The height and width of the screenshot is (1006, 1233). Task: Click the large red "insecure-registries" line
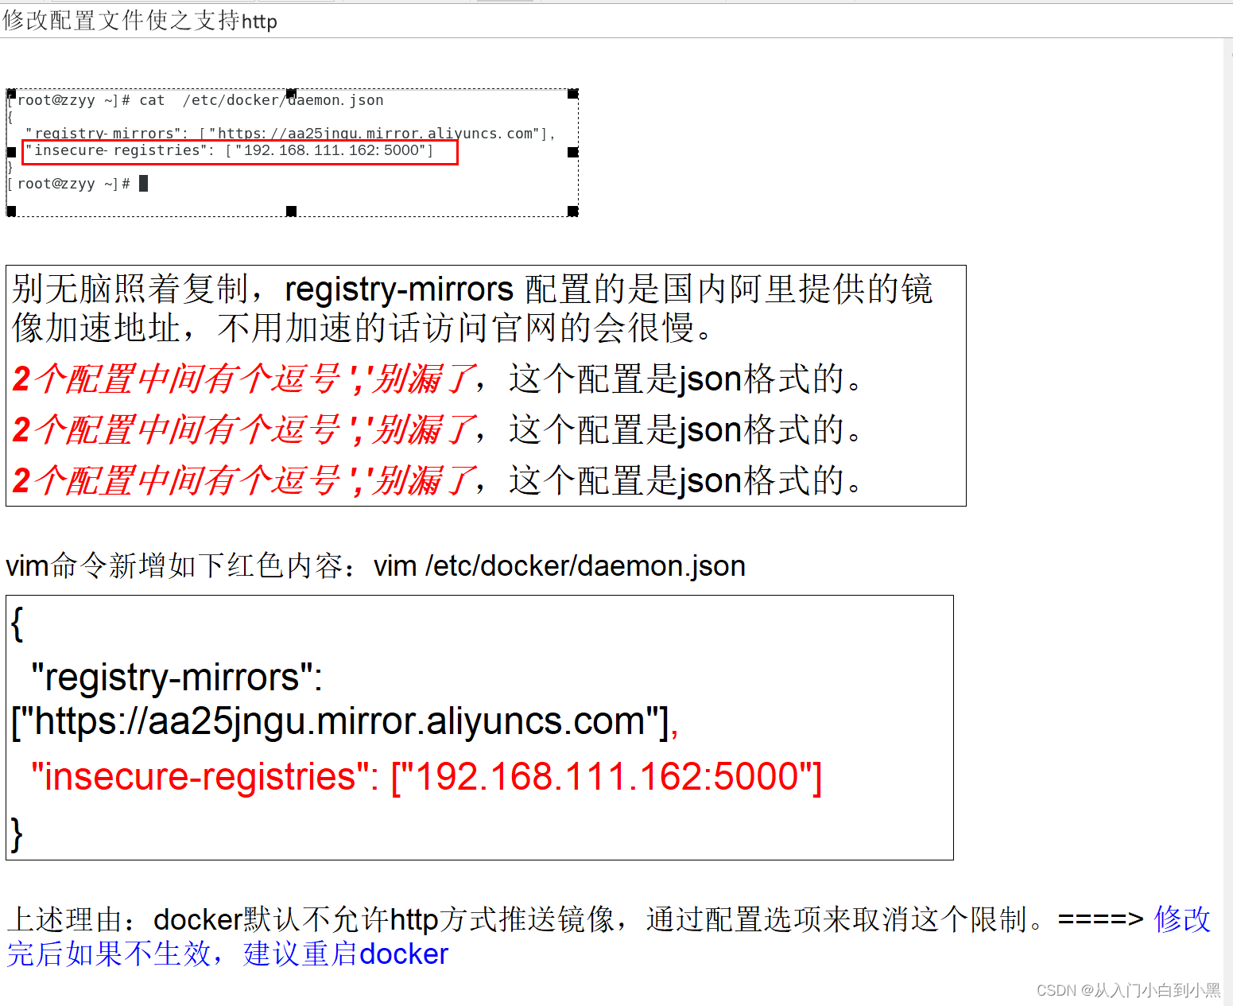426,776
